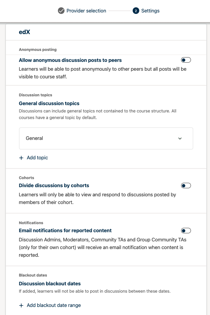Select the Settings step label

(x=150, y=11)
